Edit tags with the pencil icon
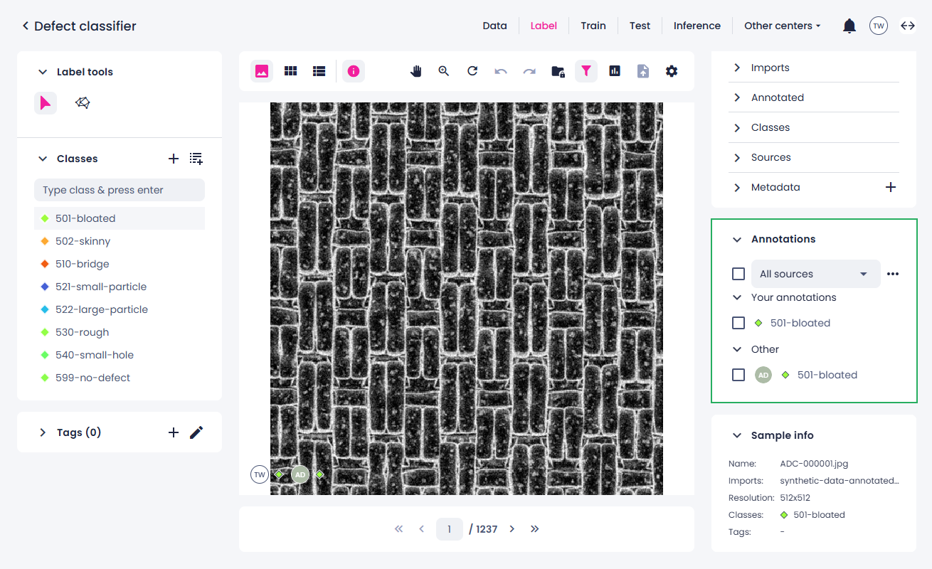The image size is (932, 569). pos(196,432)
